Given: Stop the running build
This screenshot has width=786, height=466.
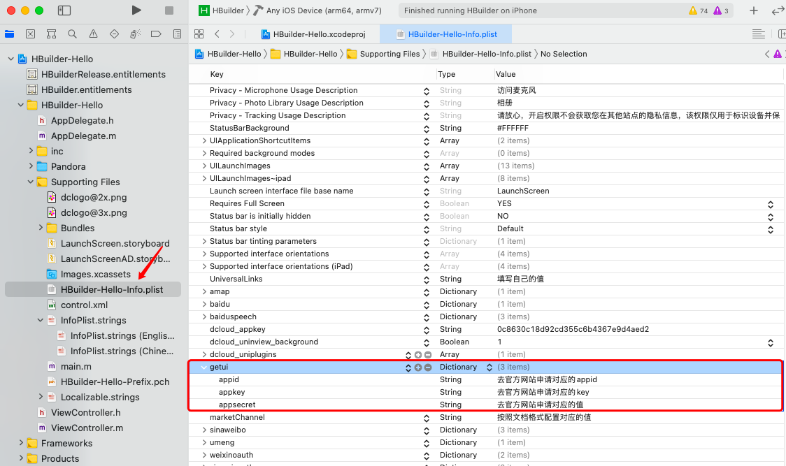Looking at the screenshot, I should pos(169,10).
